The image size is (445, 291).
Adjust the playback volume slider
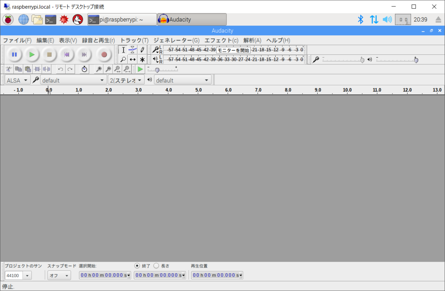pyautogui.click(x=397, y=60)
